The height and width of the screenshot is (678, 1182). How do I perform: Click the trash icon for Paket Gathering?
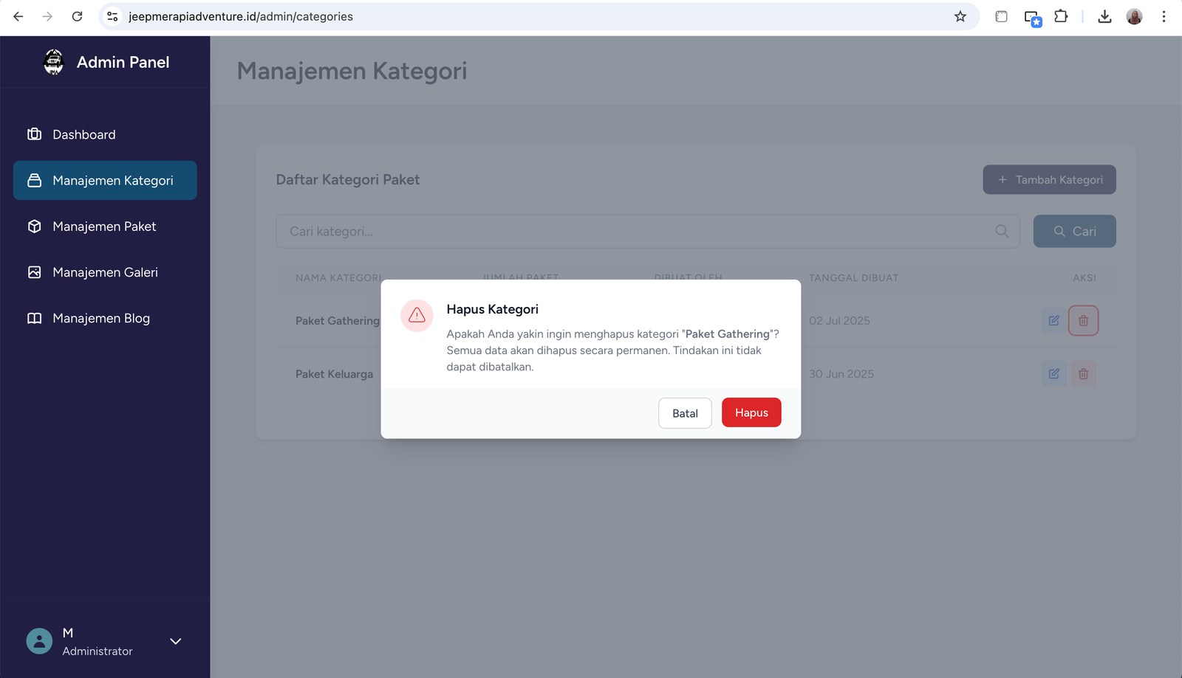(1083, 321)
